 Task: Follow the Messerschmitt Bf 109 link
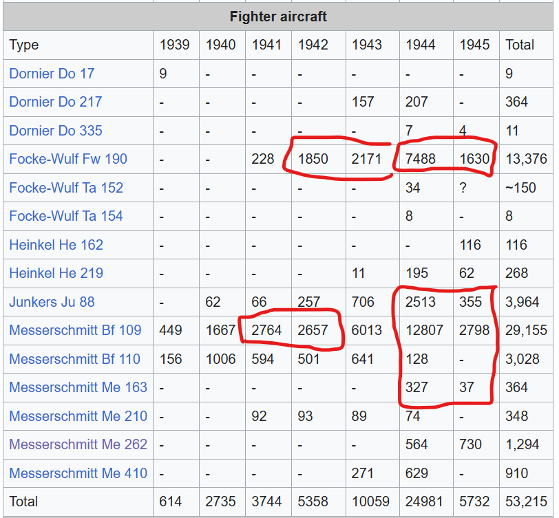coord(75,330)
